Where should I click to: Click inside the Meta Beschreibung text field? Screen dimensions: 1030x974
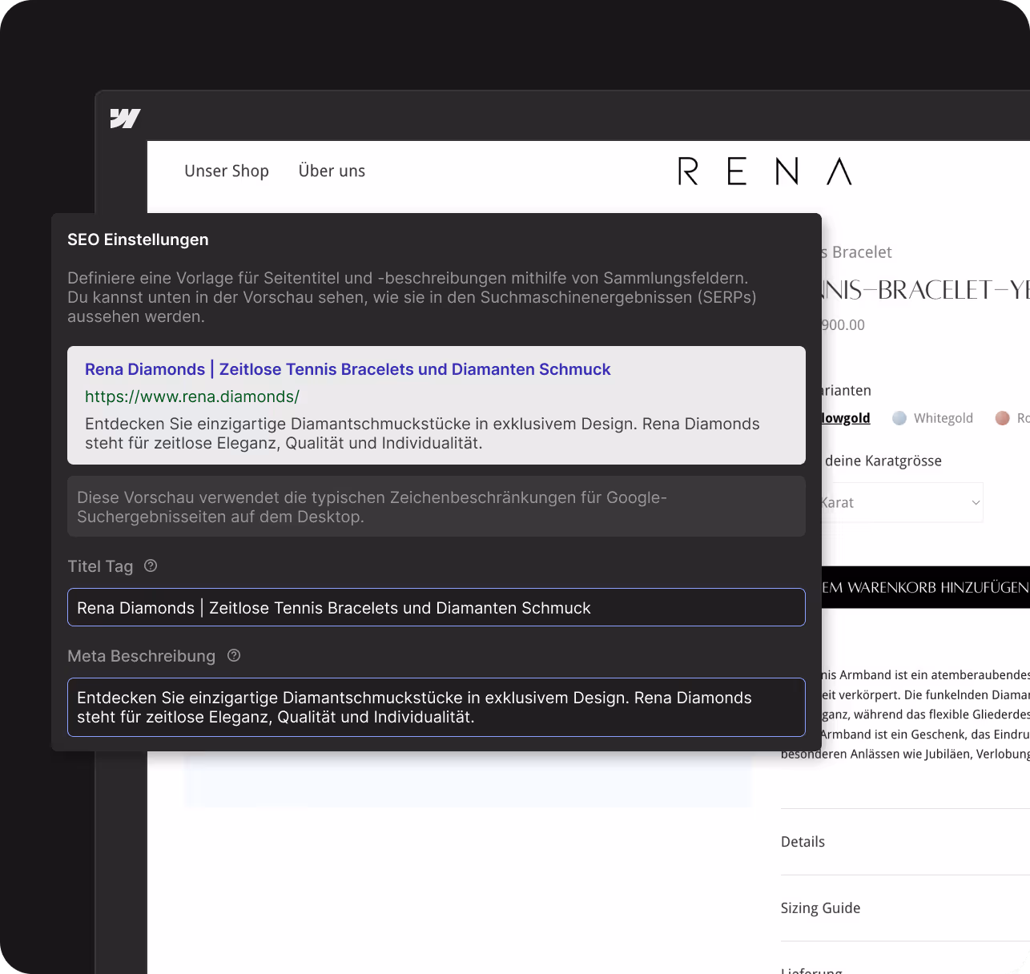click(437, 707)
